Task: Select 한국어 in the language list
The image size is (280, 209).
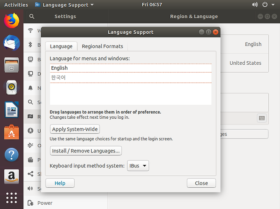Action: point(131,78)
